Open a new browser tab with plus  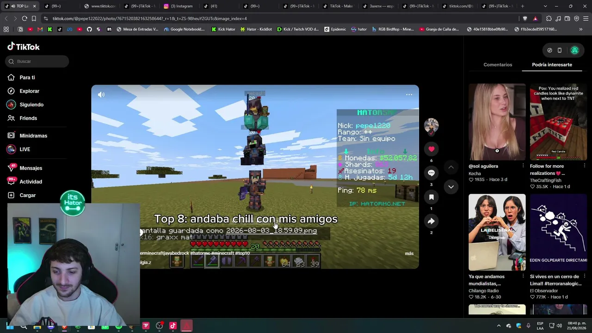[x=523, y=6]
